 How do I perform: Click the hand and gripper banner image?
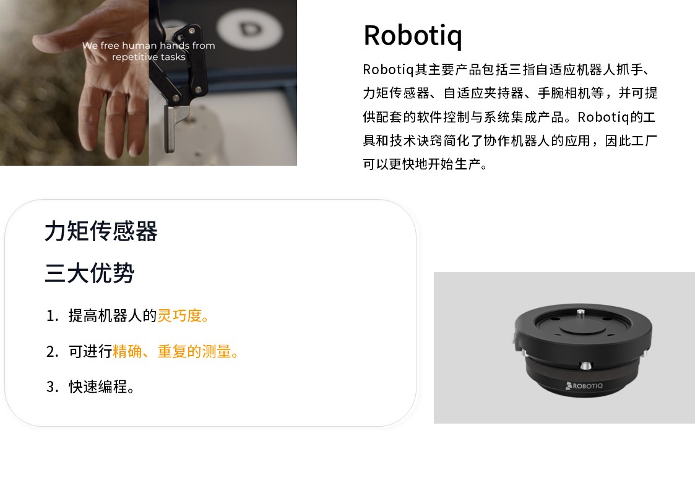point(149,83)
